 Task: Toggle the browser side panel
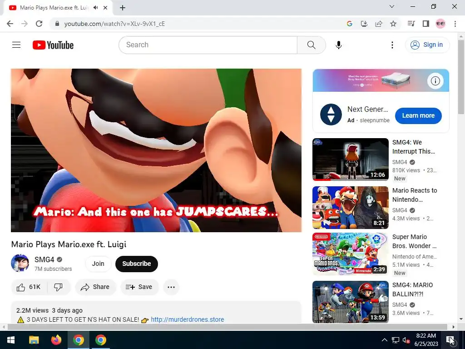[426, 24]
